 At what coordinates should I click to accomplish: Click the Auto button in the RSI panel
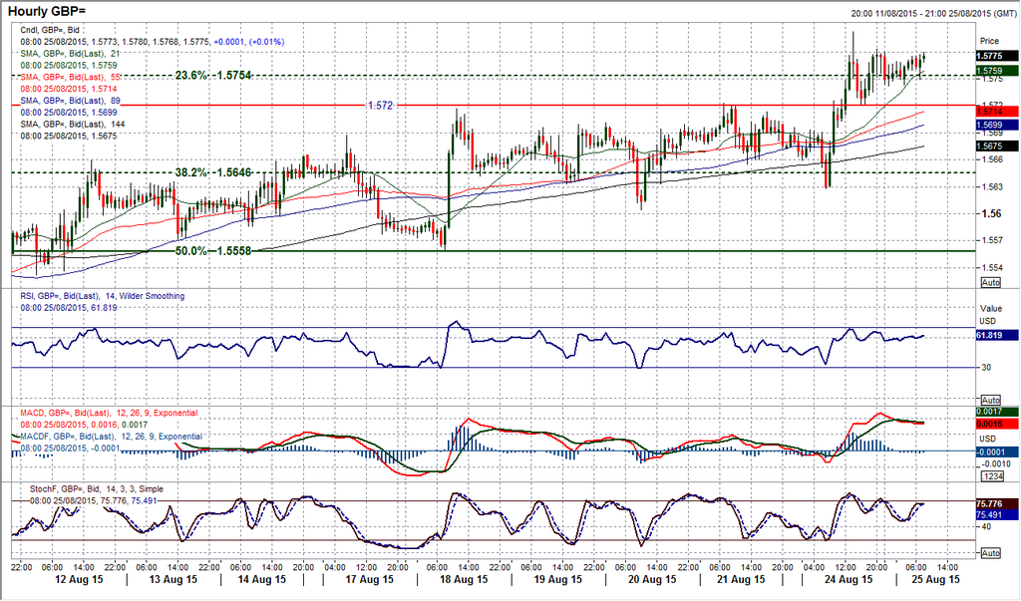(990, 400)
